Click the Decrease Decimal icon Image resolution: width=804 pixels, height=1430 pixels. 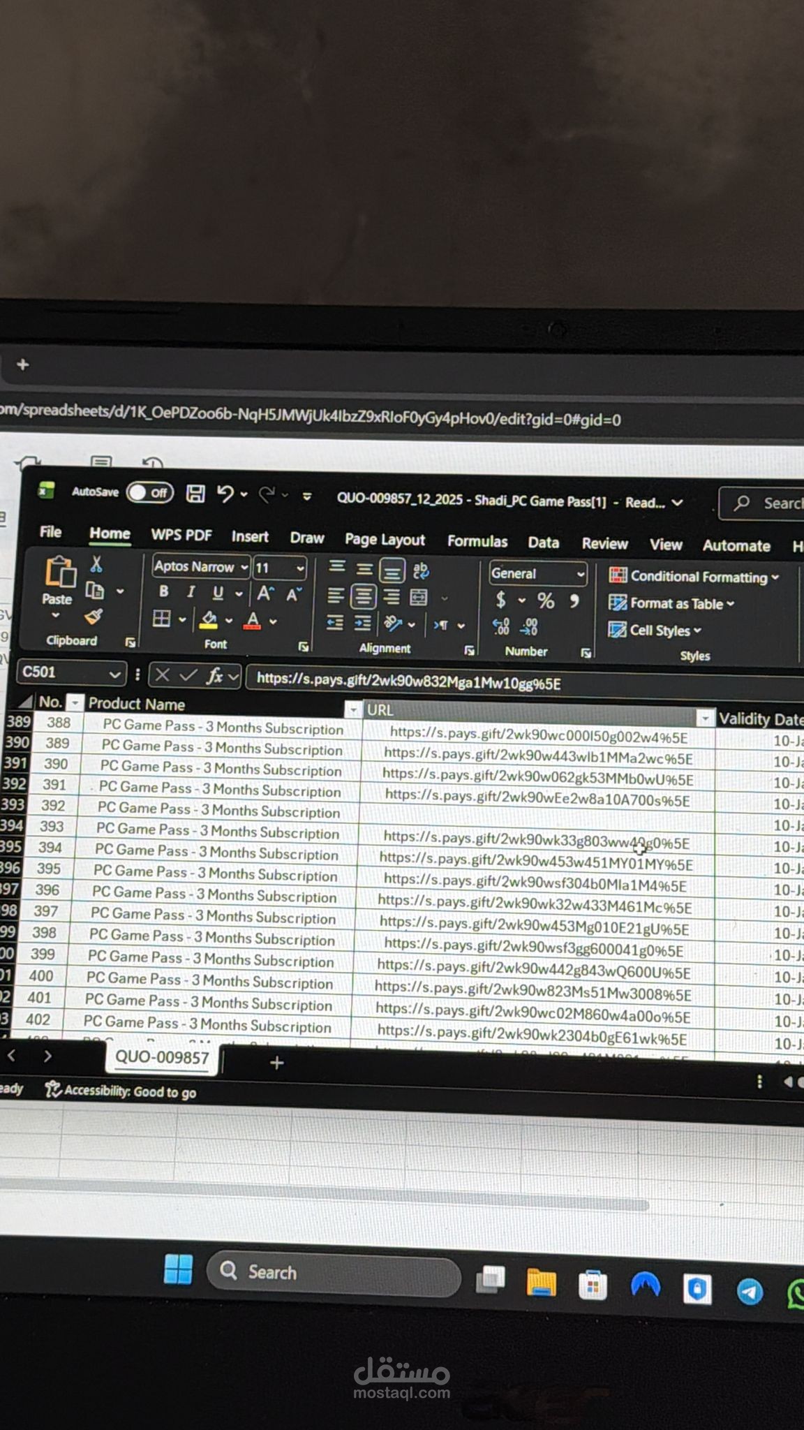pyautogui.click(x=530, y=628)
